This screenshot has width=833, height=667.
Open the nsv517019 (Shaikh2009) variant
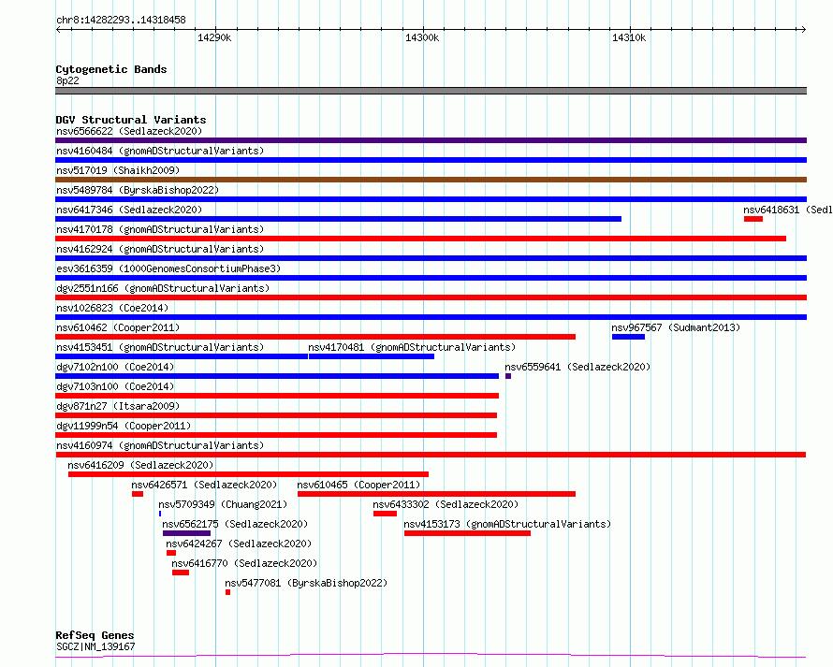(x=118, y=170)
